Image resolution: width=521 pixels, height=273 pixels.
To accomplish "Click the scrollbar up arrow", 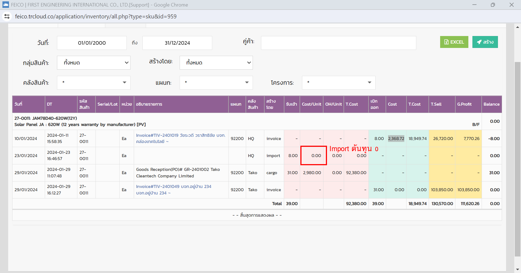I will [x=517, y=27].
